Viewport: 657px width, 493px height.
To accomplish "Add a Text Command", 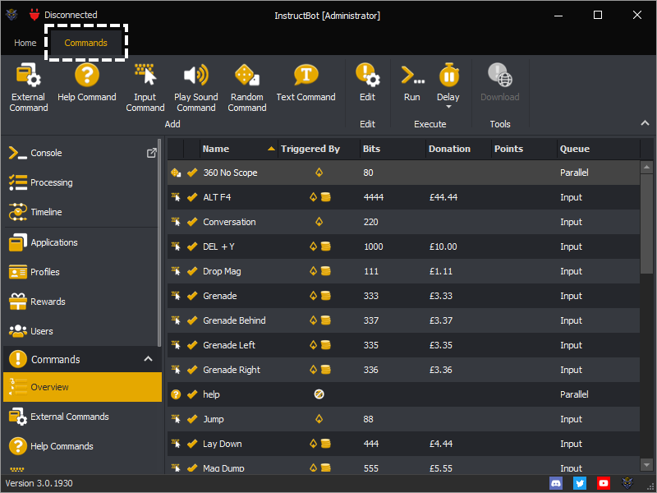I will (x=306, y=82).
